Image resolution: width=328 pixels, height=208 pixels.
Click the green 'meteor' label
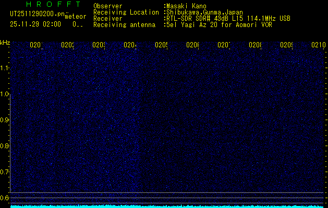point(76,17)
